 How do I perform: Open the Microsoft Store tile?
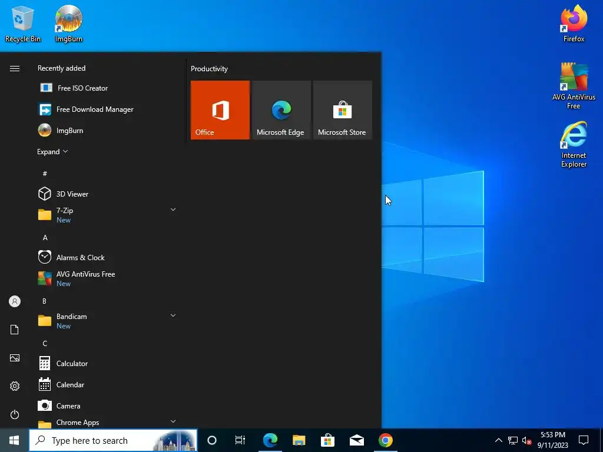[x=343, y=110]
